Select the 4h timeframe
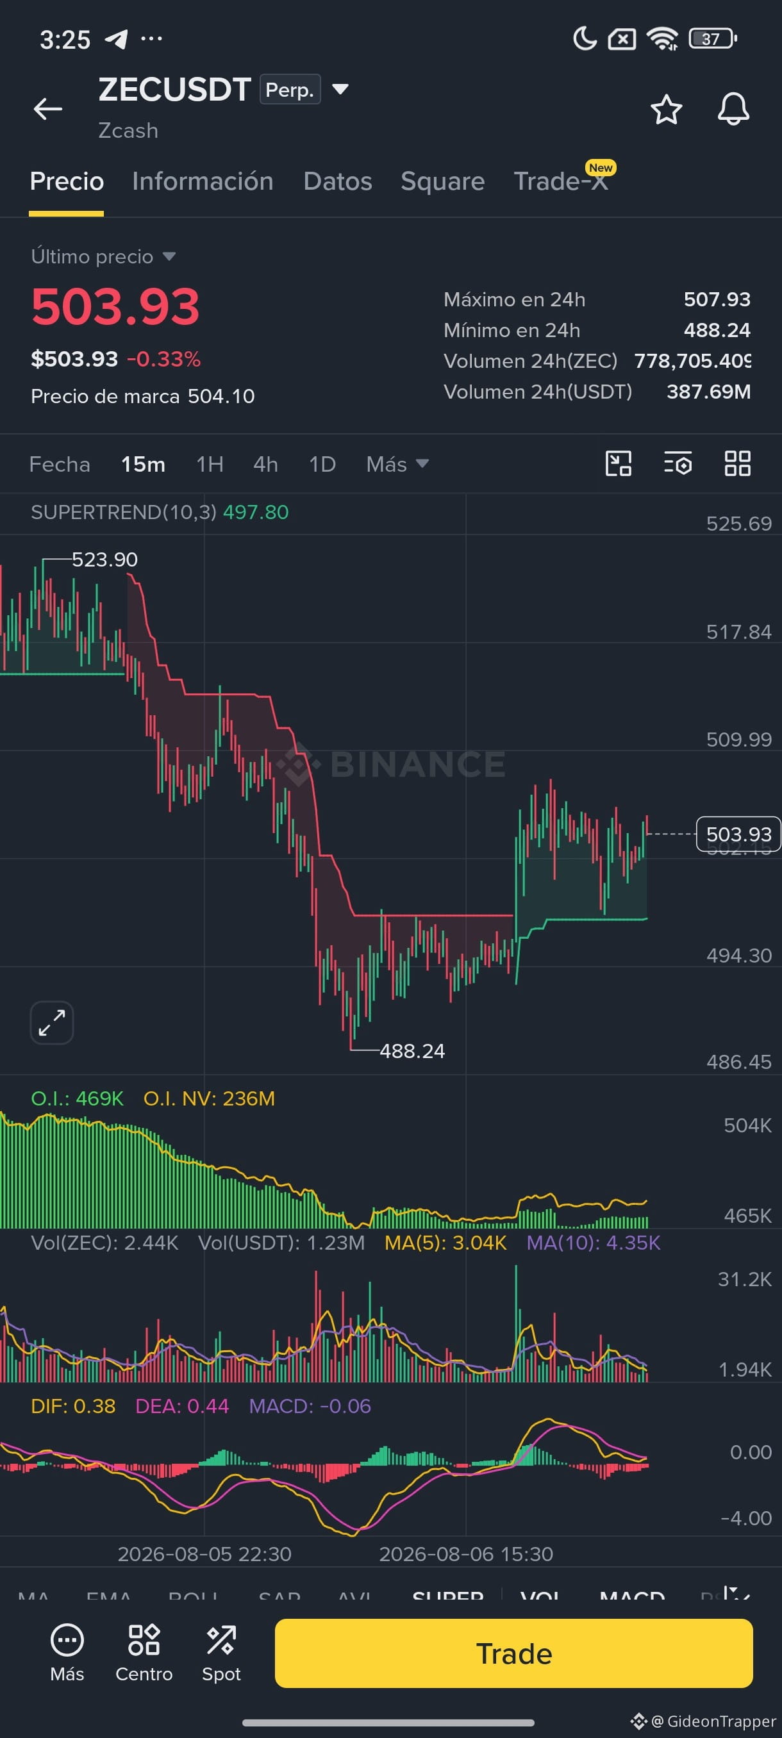This screenshot has width=782, height=1738. pos(265,464)
